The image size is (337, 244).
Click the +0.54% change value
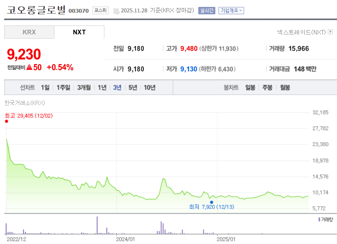(60, 68)
